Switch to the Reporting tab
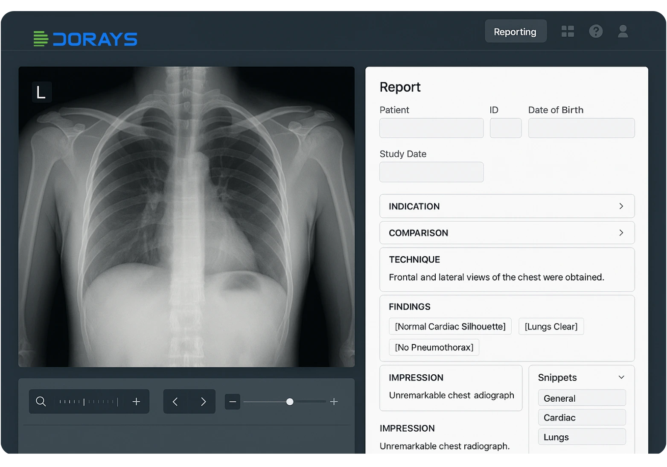This screenshot has width=667, height=467. [515, 32]
